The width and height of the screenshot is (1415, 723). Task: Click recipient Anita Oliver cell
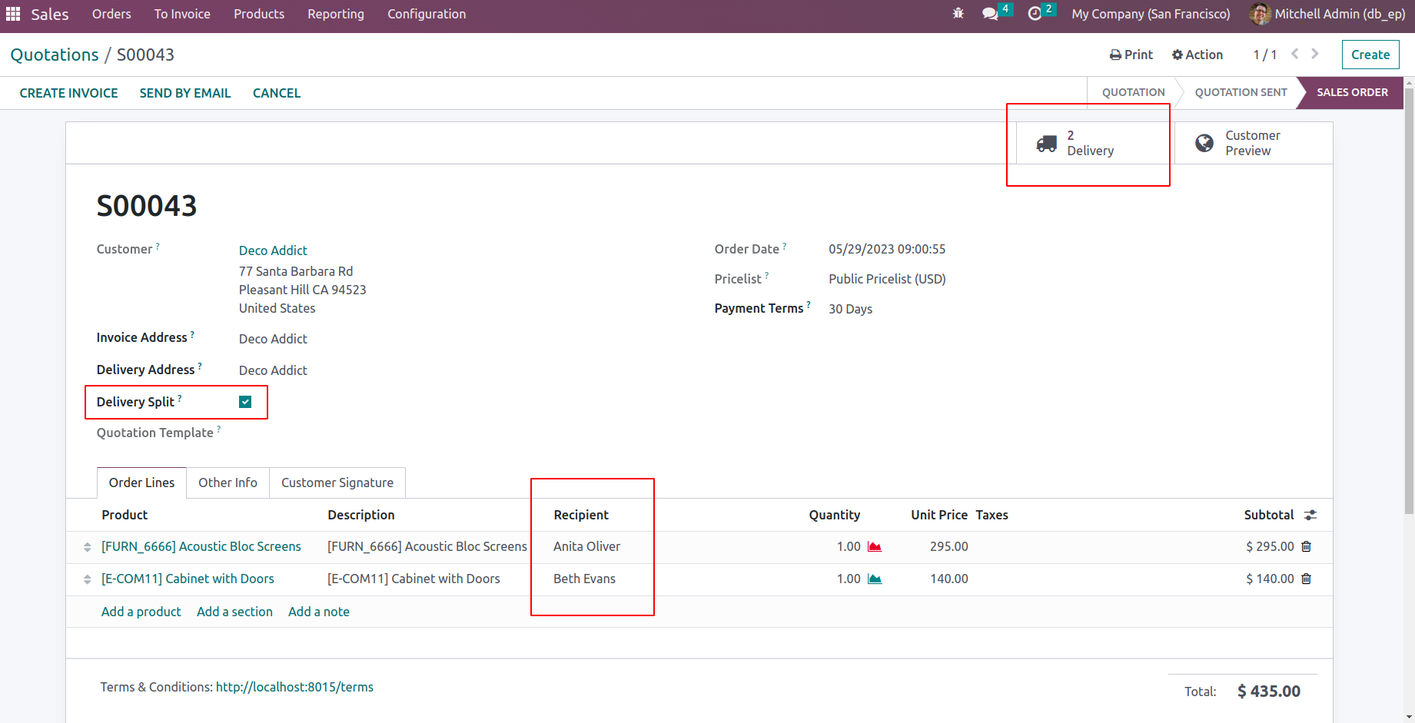[586, 546]
